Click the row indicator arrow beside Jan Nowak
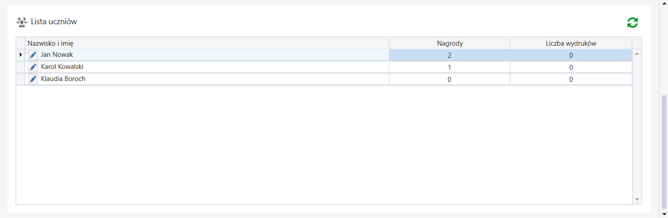 pyautogui.click(x=21, y=55)
